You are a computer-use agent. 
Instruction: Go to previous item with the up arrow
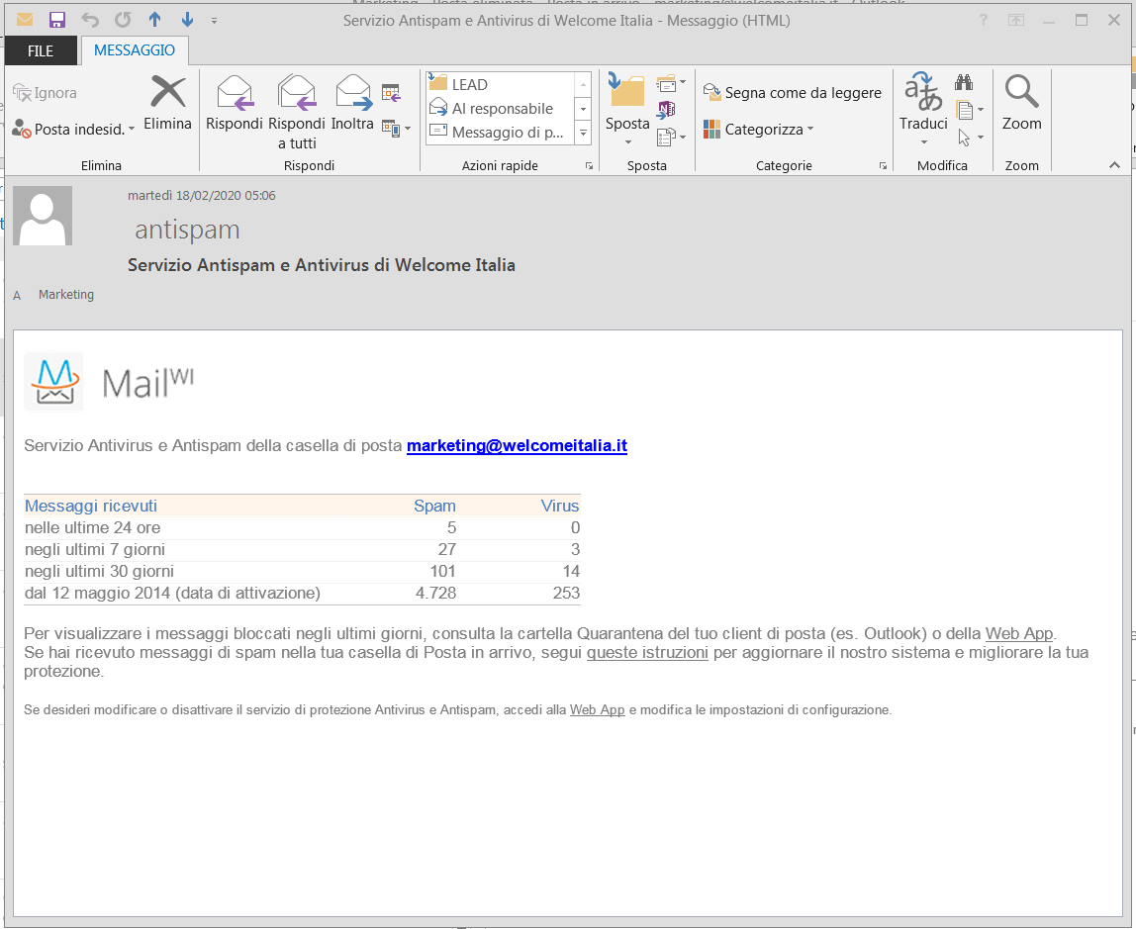155,20
